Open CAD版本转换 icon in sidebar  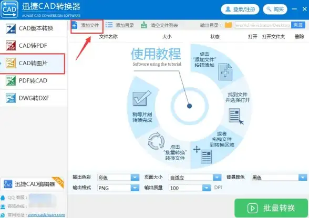pyautogui.click(x=11, y=28)
